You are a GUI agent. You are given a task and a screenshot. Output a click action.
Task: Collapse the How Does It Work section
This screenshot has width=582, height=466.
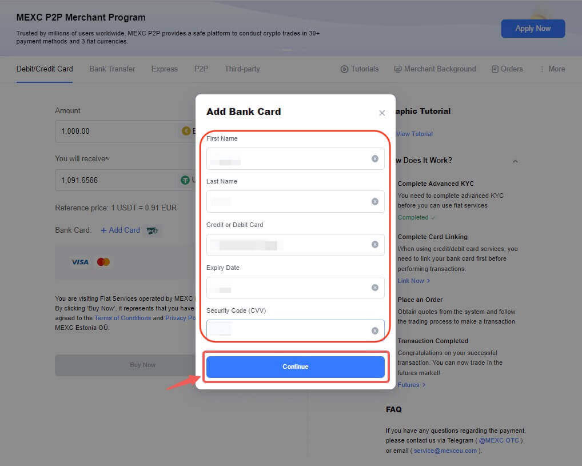point(515,161)
